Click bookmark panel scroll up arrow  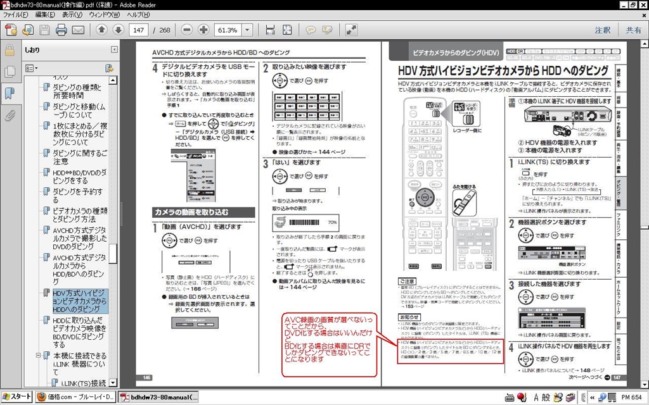(x=113, y=80)
